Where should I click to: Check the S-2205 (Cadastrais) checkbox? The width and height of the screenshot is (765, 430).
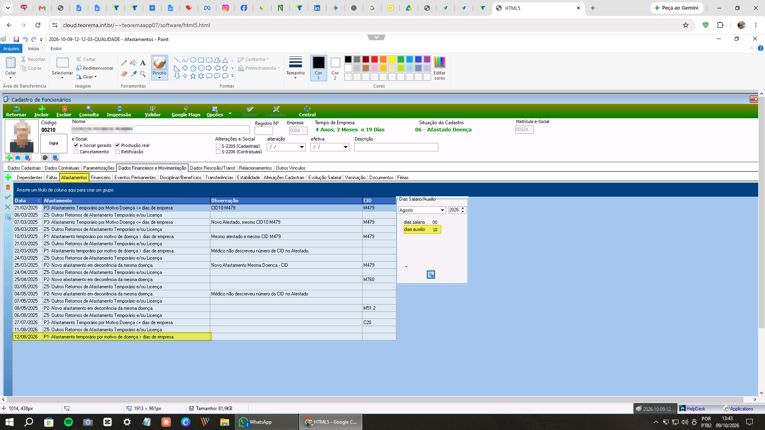pos(218,146)
